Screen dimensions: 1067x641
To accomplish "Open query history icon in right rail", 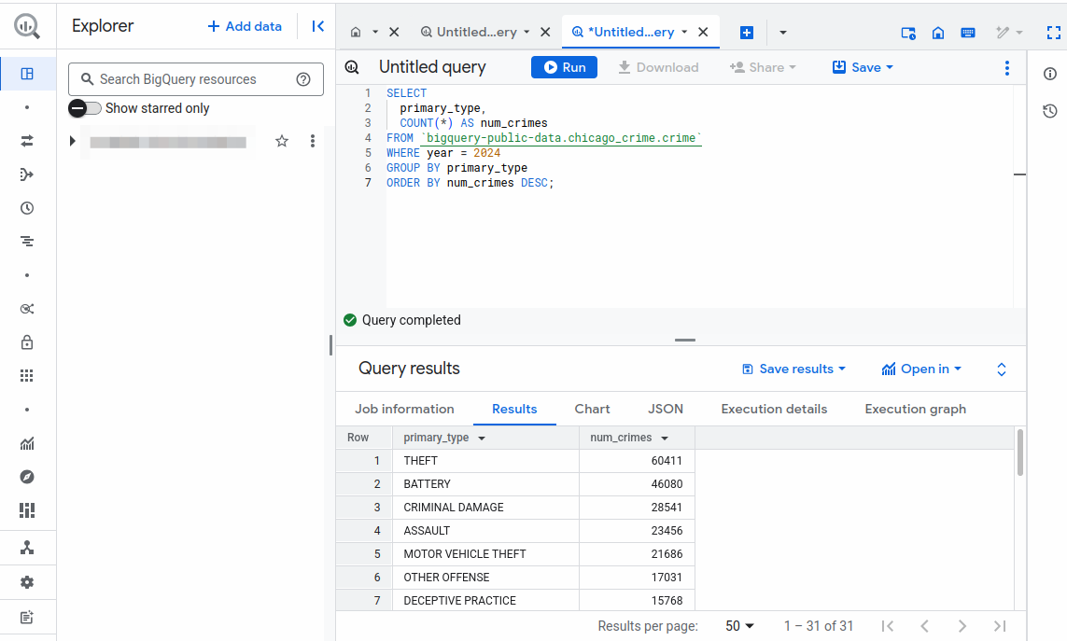I will pyautogui.click(x=1050, y=111).
